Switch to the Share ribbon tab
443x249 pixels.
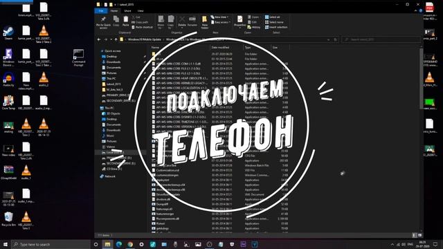click(x=127, y=11)
